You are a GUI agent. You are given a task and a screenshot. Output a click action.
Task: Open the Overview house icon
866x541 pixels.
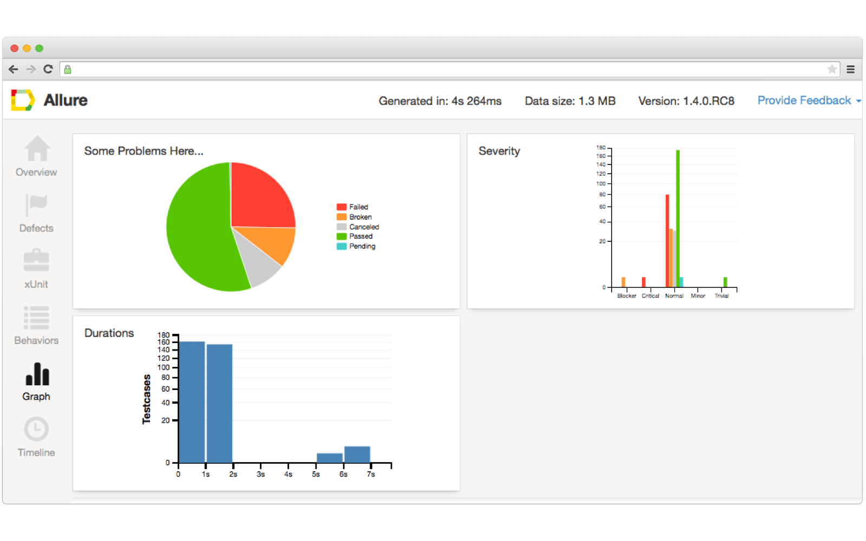point(37,148)
